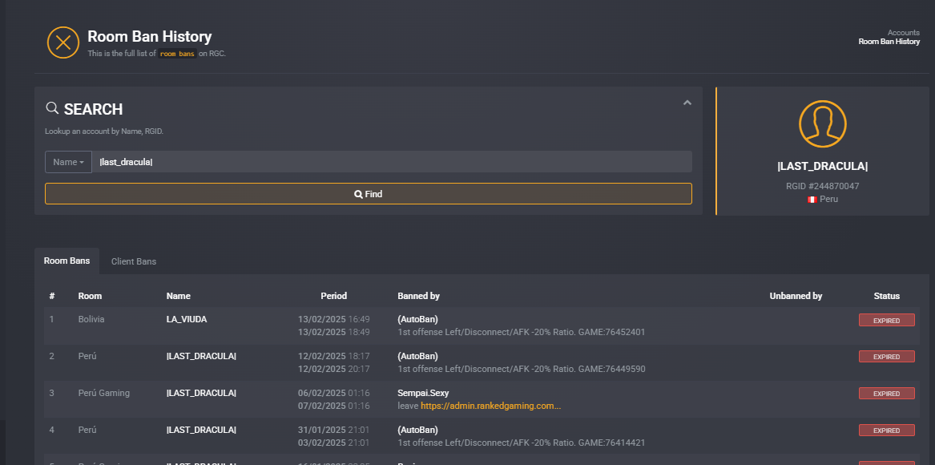The width and height of the screenshot is (935, 465).
Task: Click EXPIRED status badge in Bolivia row
Action: (x=886, y=321)
